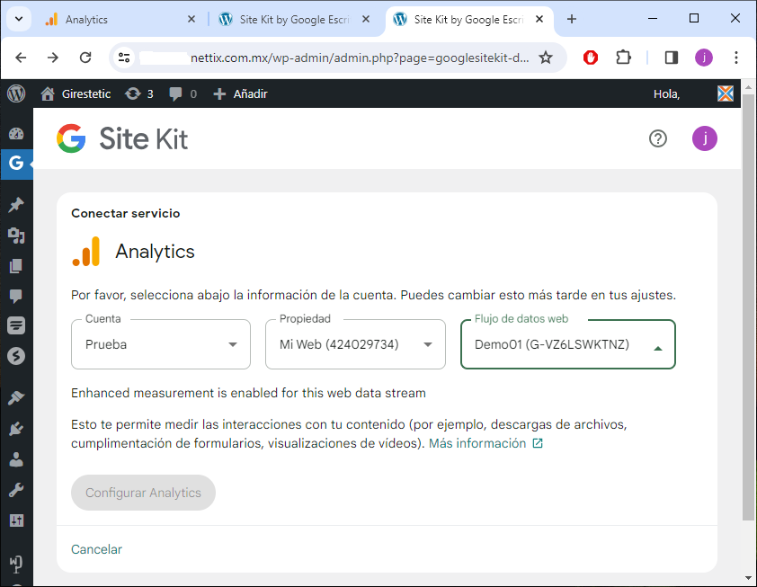Expand the Cuenta dropdown showing Prueba
The width and height of the screenshot is (757, 587).
tap(161, 344)
